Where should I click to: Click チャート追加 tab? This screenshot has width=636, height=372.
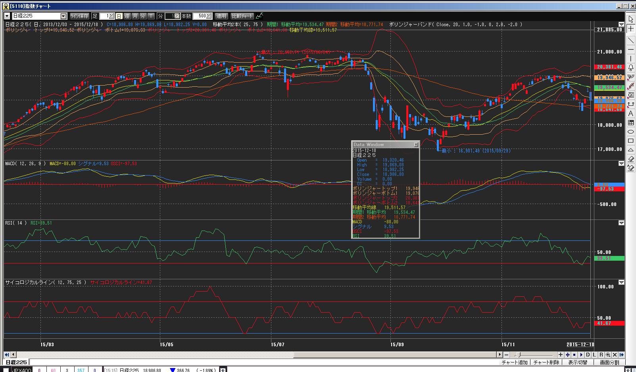(514, 362)
